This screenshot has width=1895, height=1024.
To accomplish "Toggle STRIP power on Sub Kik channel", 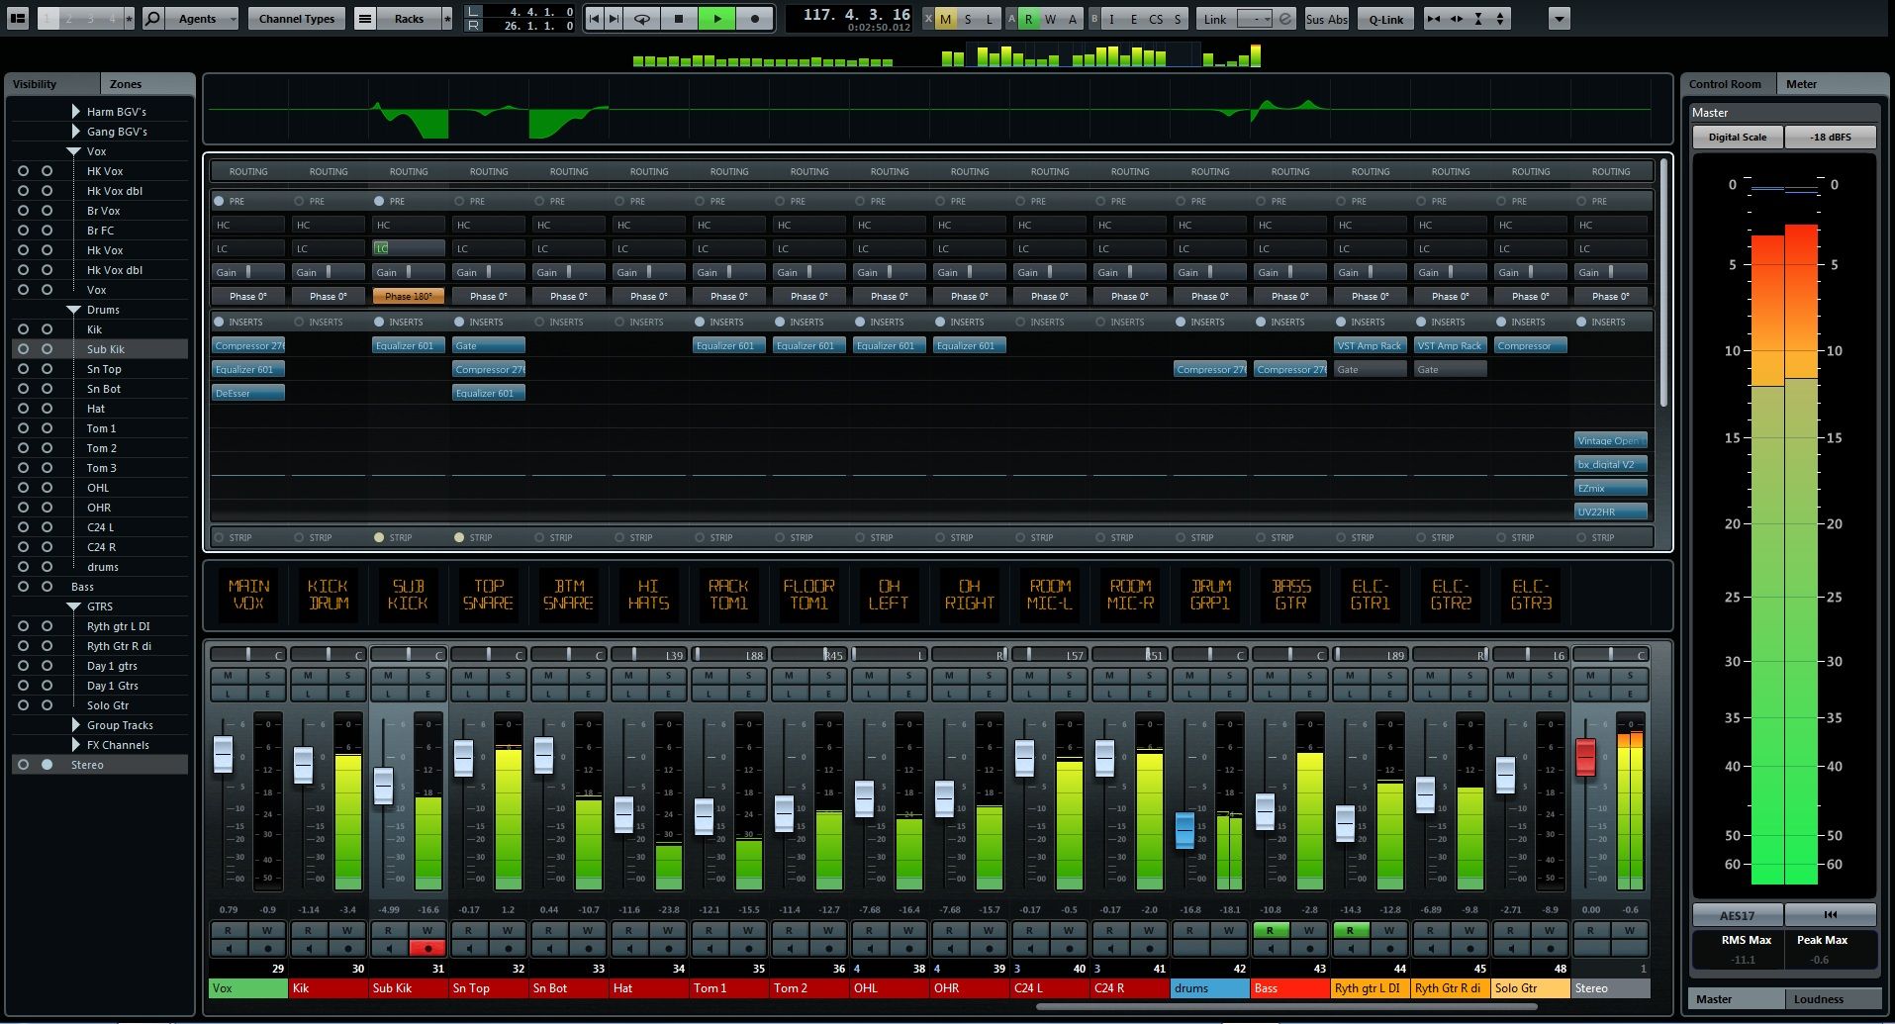I will click(379, 537).
